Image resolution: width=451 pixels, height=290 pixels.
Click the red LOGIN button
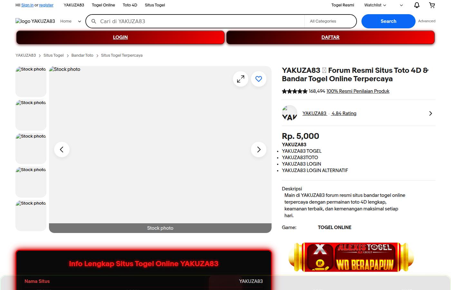click(120, 37)
